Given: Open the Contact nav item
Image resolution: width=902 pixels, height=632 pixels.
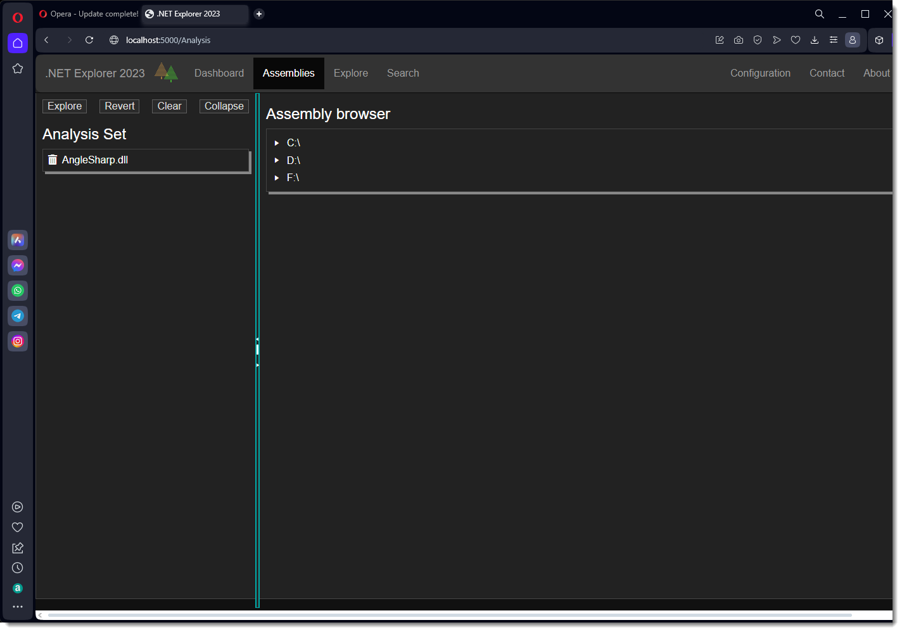Looking at the screenshot, I should 827,73.
